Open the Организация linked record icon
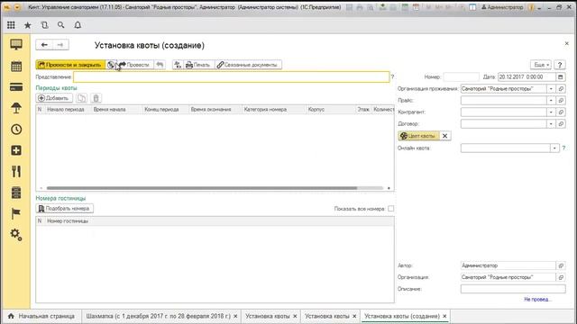 click(561, 277)
